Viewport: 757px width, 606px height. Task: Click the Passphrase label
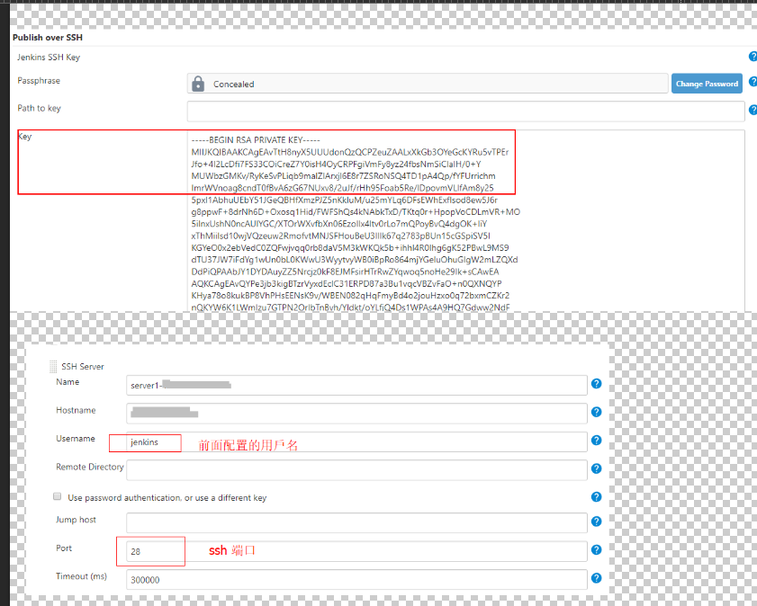pyautogui.click(x=39, y=81)
